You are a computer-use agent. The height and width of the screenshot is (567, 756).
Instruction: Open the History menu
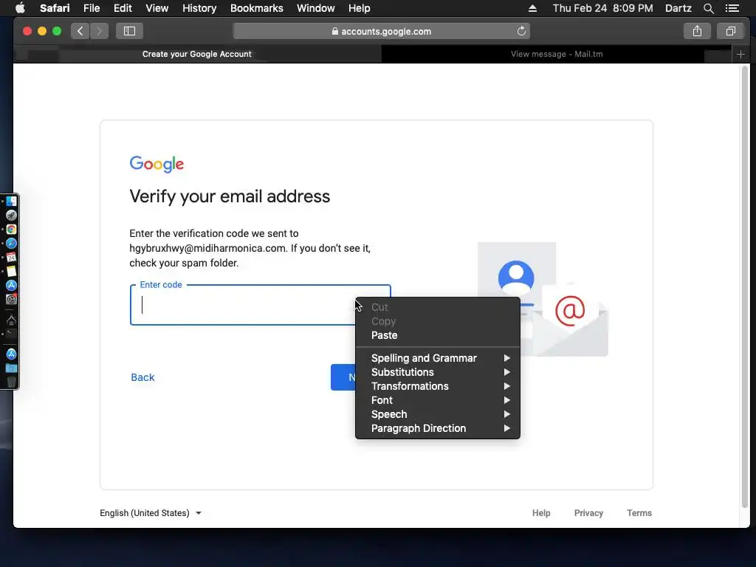point(199,8)
